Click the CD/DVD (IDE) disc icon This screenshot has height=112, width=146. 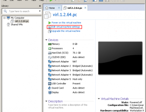[x=50, y=57]
